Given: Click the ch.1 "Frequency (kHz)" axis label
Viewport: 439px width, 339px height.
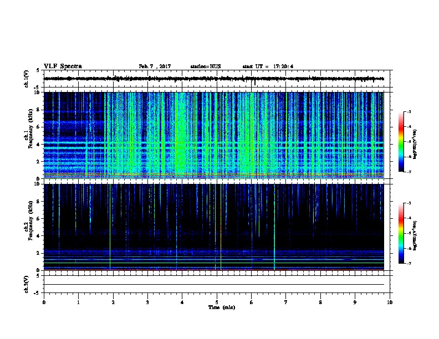Looking at the screenshot, I should click(30, 129).
